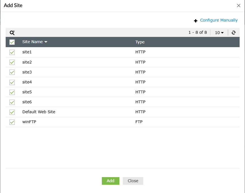Viewport: 245px width, 193px height.
Task: Click the Add button
Action: [110, 181]
